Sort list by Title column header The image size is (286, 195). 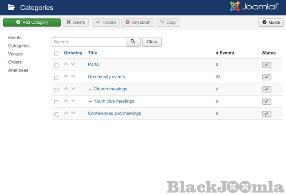point(92,53)
